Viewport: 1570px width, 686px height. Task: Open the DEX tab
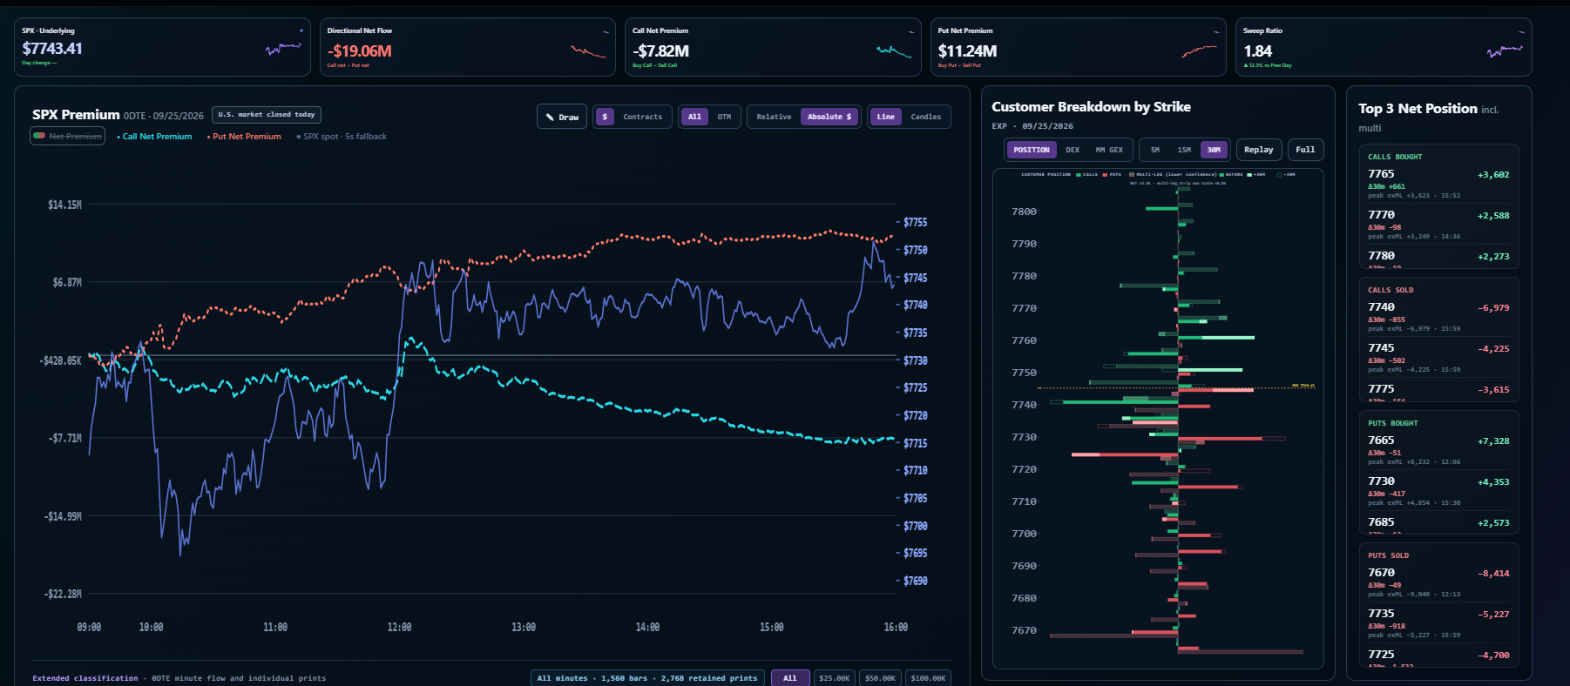[x=1073, y=150]
